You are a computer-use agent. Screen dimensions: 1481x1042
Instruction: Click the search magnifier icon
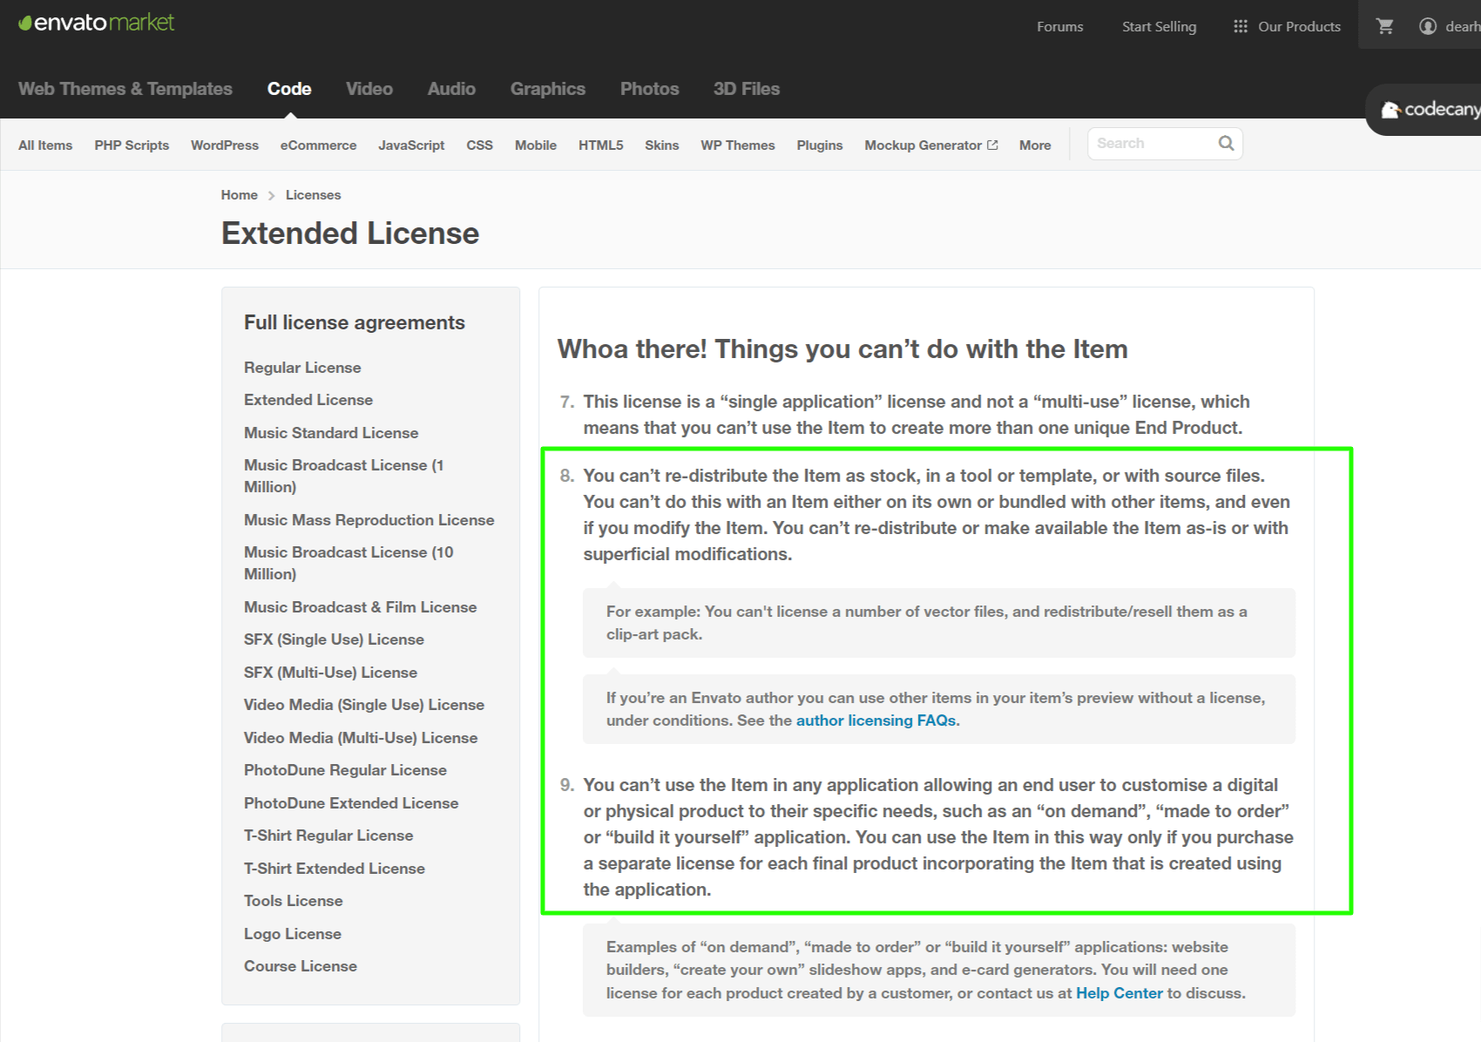coord(1226,143)
